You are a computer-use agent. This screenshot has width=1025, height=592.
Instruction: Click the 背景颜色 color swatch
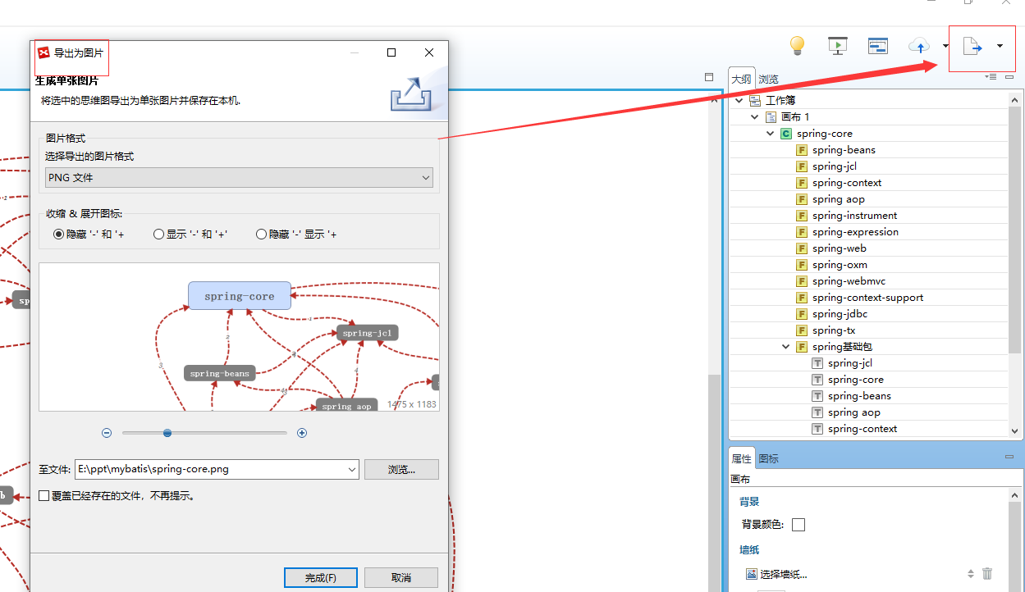click(x=798, y=525)
